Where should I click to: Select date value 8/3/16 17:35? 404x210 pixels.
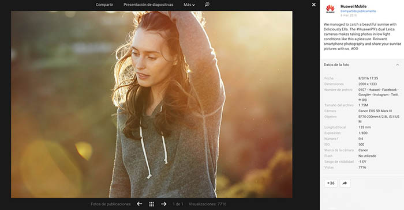pos(368,78)
